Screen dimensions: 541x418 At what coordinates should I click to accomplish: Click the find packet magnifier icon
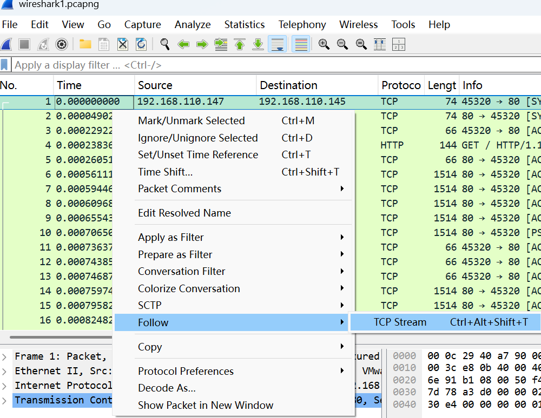click(165, 44)
